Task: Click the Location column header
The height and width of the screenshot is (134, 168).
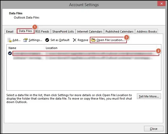Action: [x=100, y=48]
